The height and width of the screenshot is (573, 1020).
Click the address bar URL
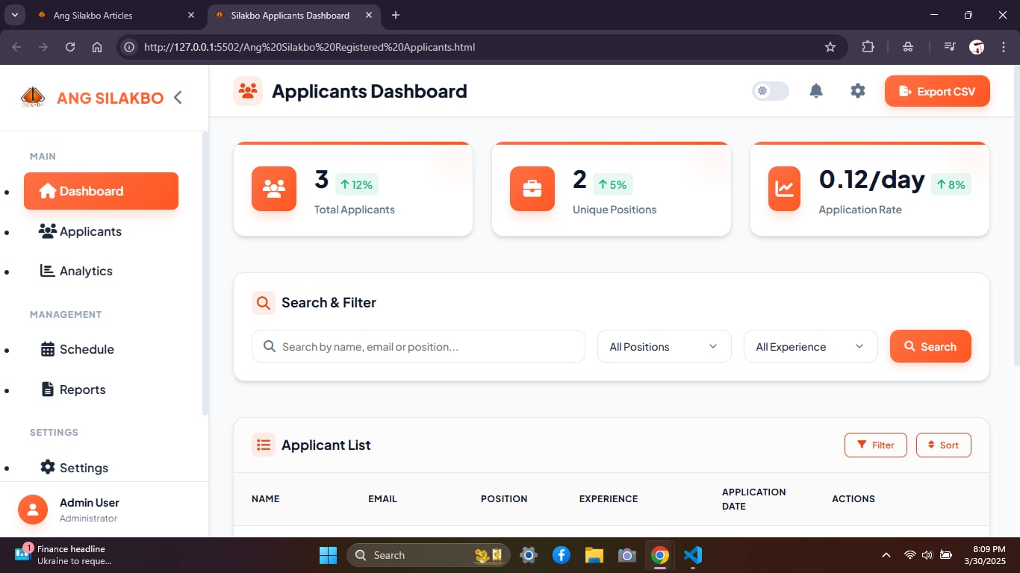click(x=309, y=47)
